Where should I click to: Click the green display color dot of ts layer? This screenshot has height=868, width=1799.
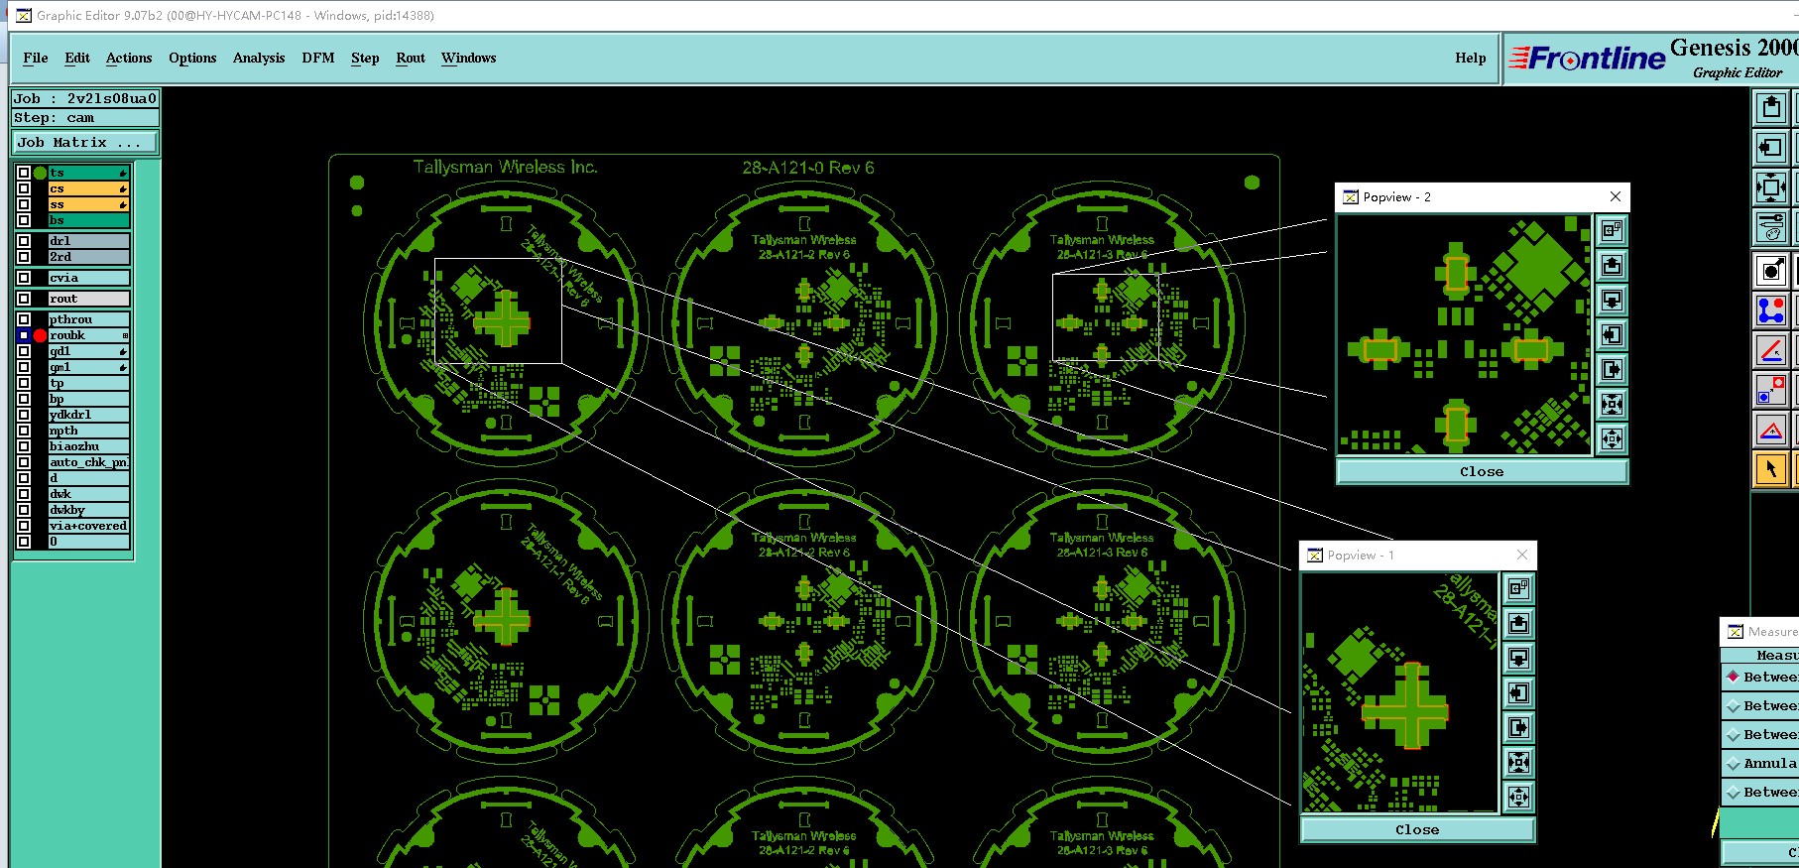pos(40,173)
